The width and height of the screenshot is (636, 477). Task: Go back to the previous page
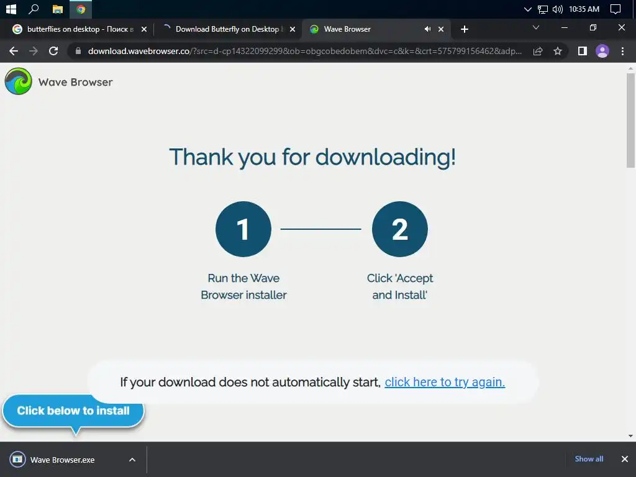click(x=14, y=51)
